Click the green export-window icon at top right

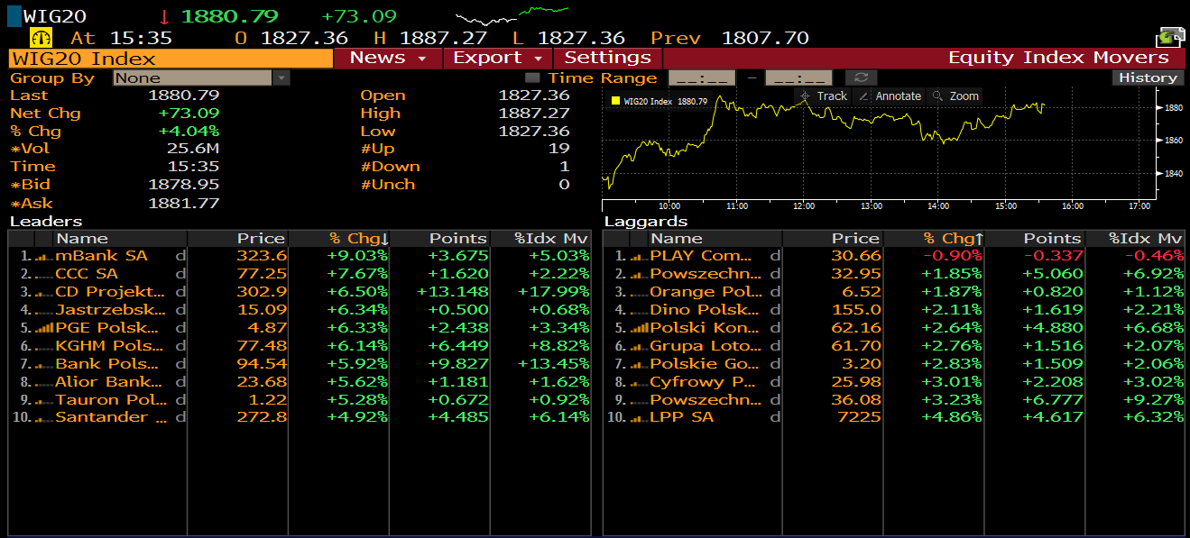coord(1170,38)
